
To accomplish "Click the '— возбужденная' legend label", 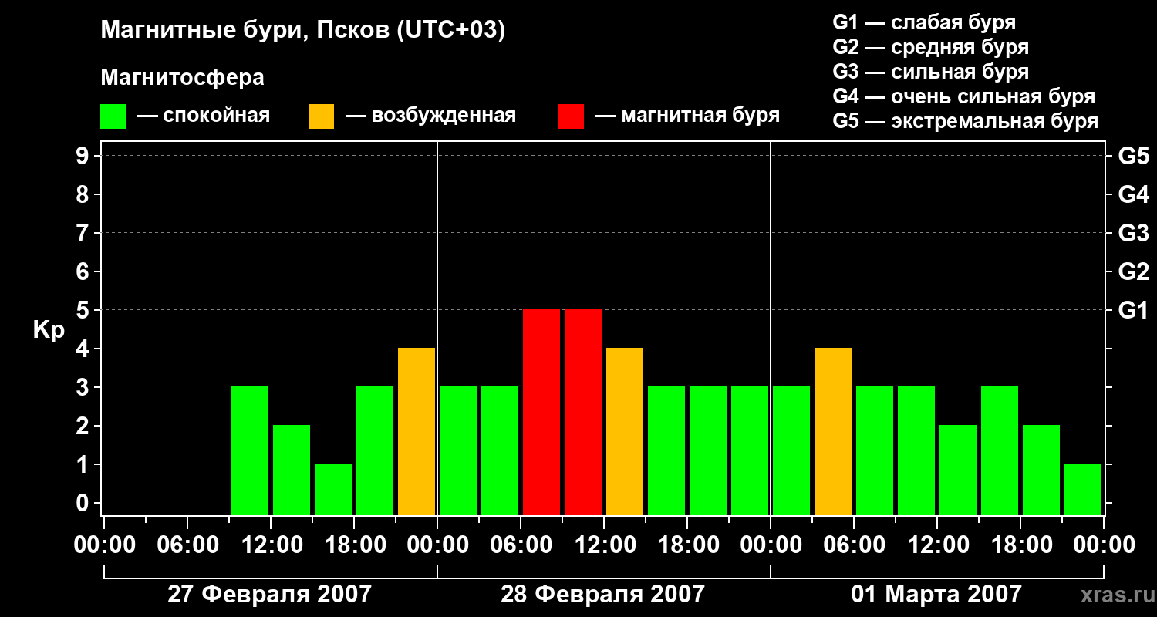I will (431, 116).
